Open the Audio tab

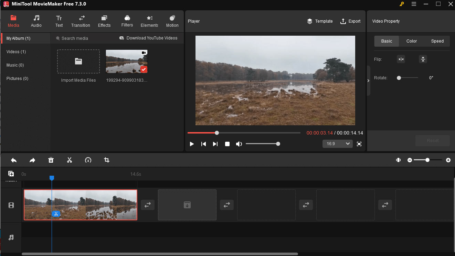pyautogui.click(x=36, y=21)
